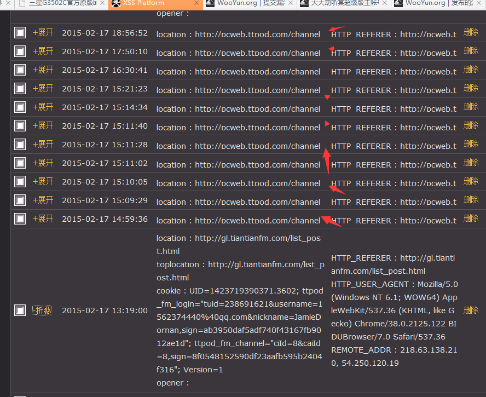Delete the 18:56:52 record via 删除
Viewport: 486px width, 397px height.
point(471,32)
